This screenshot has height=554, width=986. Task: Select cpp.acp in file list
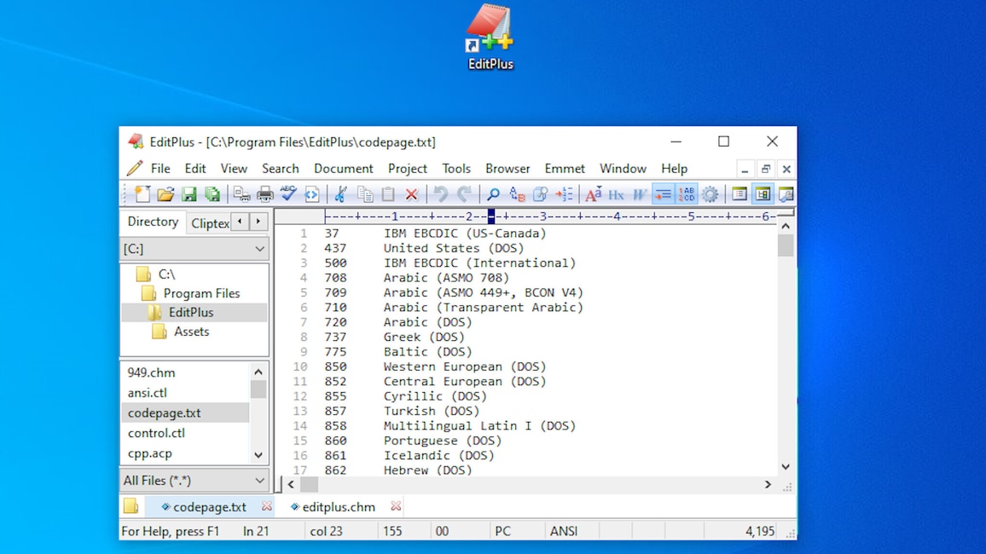tap(149, 453)
